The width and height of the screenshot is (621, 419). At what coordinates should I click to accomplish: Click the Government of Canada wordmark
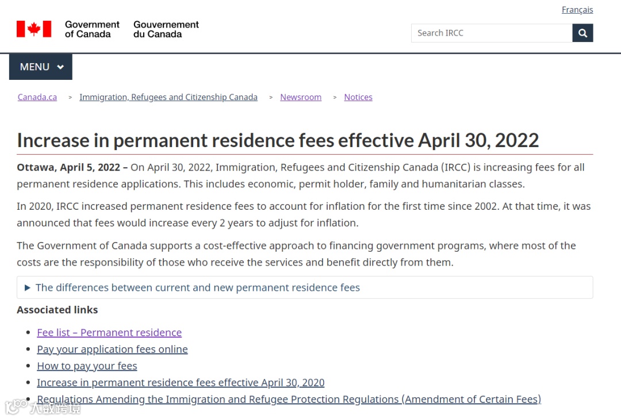pyautogui.click(x=92, y=29)
